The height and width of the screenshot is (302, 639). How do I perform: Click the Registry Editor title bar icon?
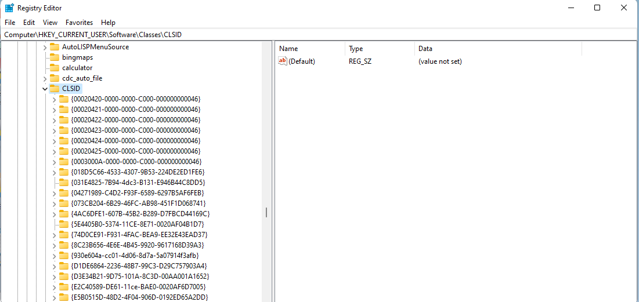pos(9,8)
